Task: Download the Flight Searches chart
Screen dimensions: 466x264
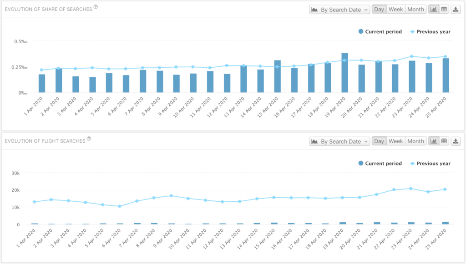Action: [x=456, y=141]
